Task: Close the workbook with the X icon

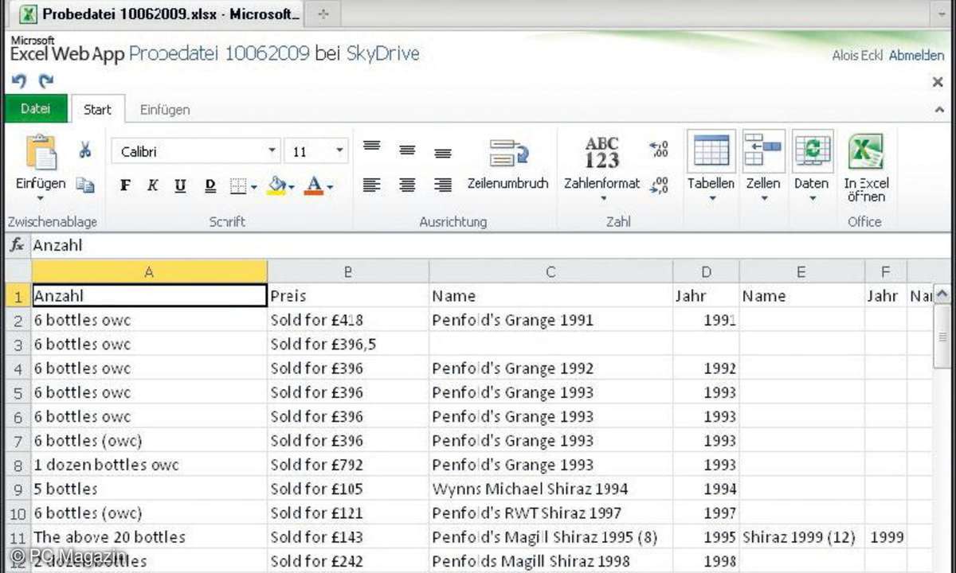Action: tap(938, 82)
